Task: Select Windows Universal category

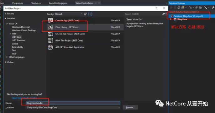Action: (x=21, y=27)
